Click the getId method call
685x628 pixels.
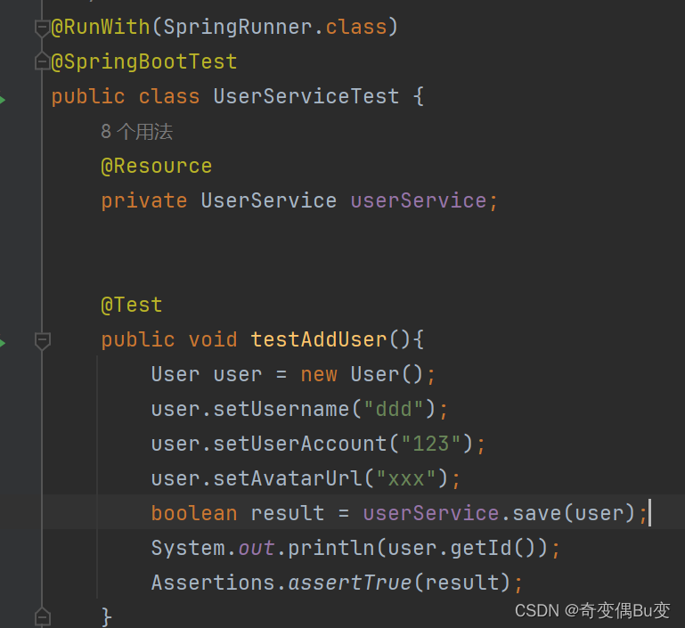point(480,548)
